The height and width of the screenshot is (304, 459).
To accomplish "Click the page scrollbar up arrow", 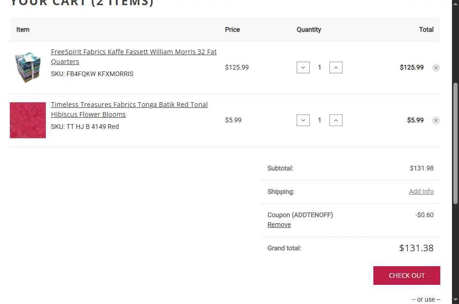I will pyautogui.click(x=455, y=4).
